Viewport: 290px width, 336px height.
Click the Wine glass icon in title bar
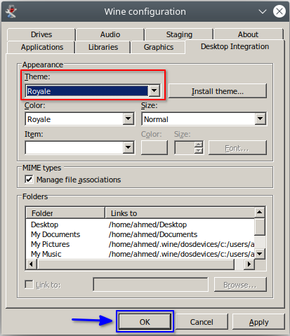point(11,12)
